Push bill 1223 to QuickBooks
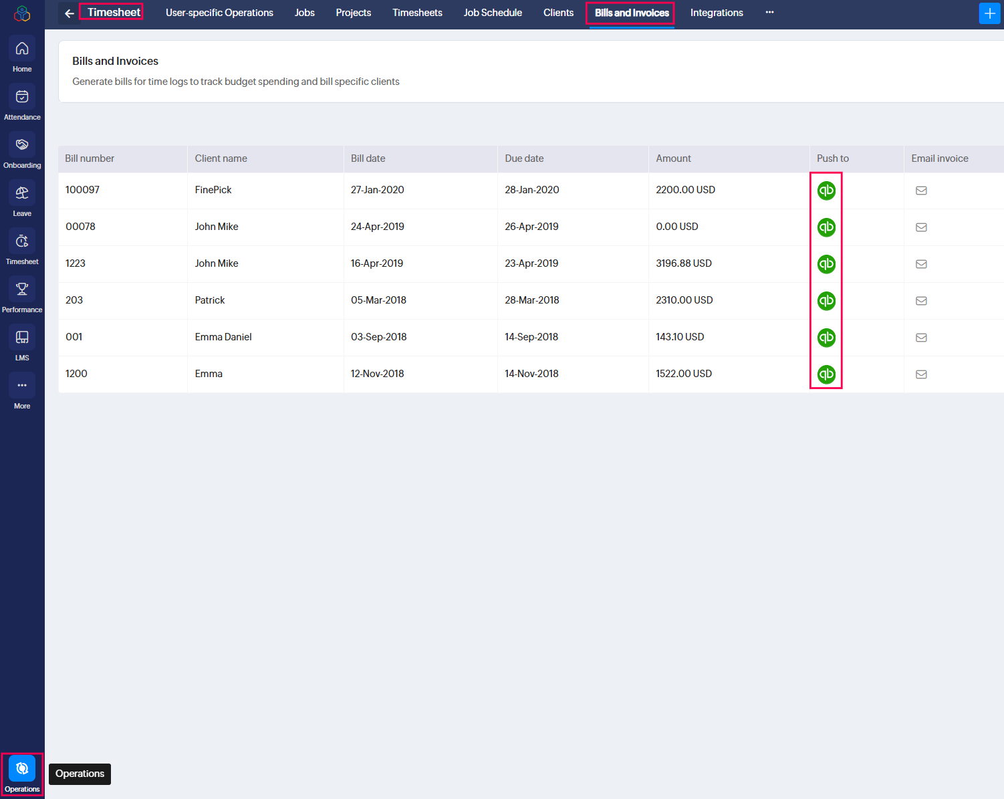Viewport: 1004px width, 799px height. 826,264
